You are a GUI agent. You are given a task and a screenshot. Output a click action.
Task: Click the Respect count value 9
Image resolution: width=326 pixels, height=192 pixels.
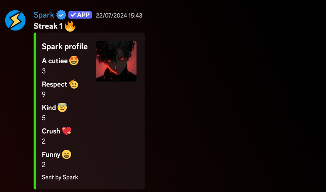click(x=44, y=94)
